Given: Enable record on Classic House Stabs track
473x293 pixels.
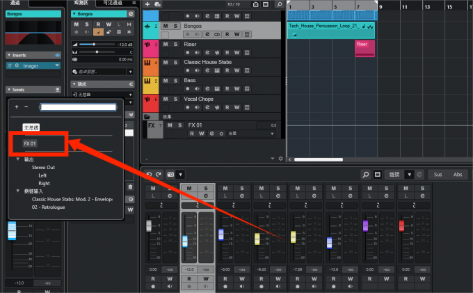Looking at the screenshot, I should [188, 70].
